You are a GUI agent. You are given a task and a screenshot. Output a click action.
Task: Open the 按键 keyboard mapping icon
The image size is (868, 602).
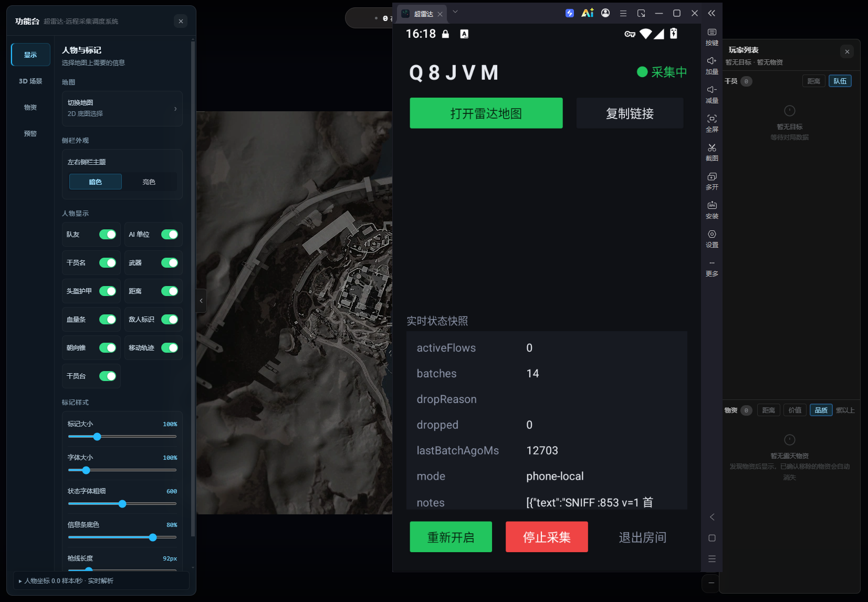(712, 33)
